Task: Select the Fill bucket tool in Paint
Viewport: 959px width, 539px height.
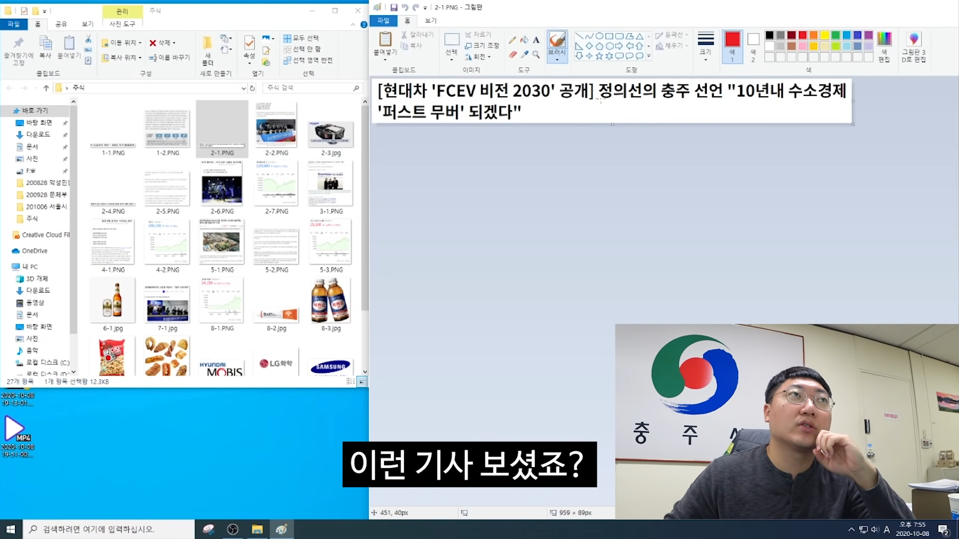Action: click(x=524, y=40)
